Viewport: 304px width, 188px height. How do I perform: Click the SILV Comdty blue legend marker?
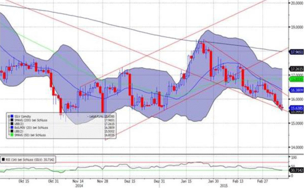pyautogui.click(x=11, y=116)
